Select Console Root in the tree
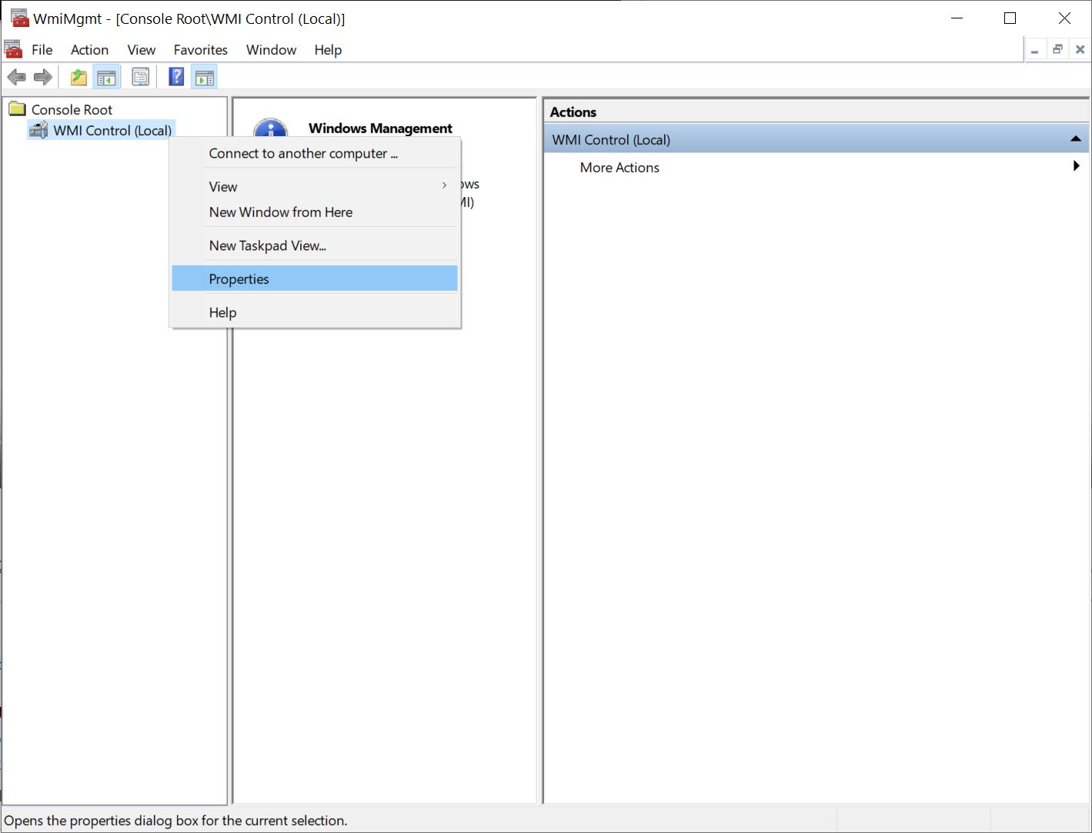 point(72,109)
